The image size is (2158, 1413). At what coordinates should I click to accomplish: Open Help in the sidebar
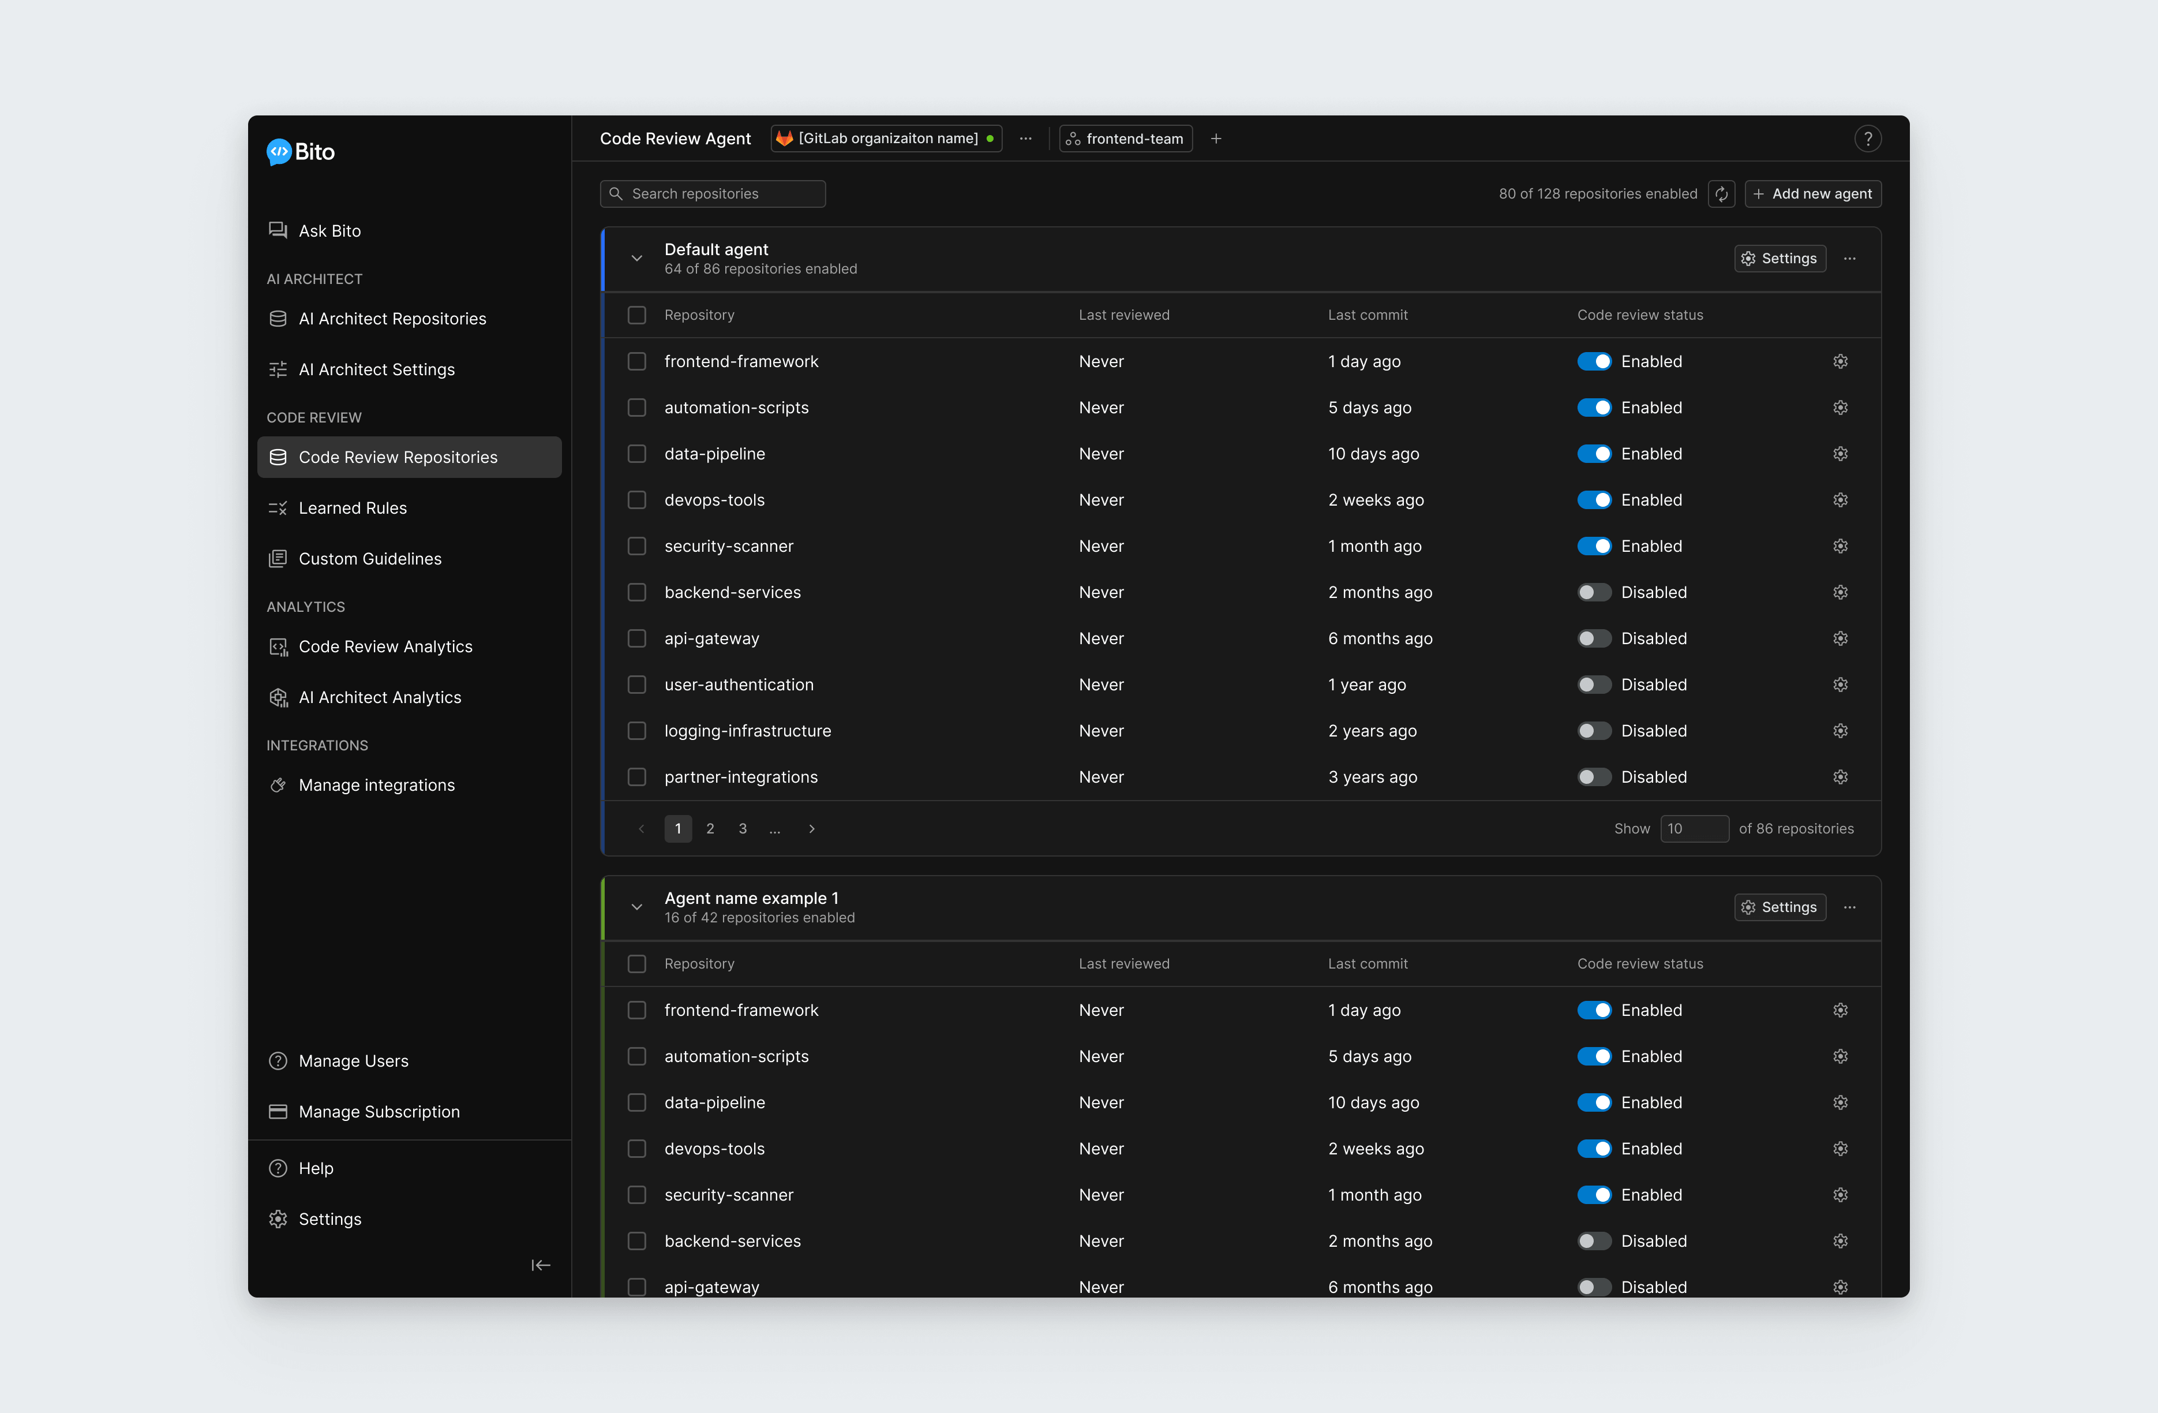tap(409, 1169)
